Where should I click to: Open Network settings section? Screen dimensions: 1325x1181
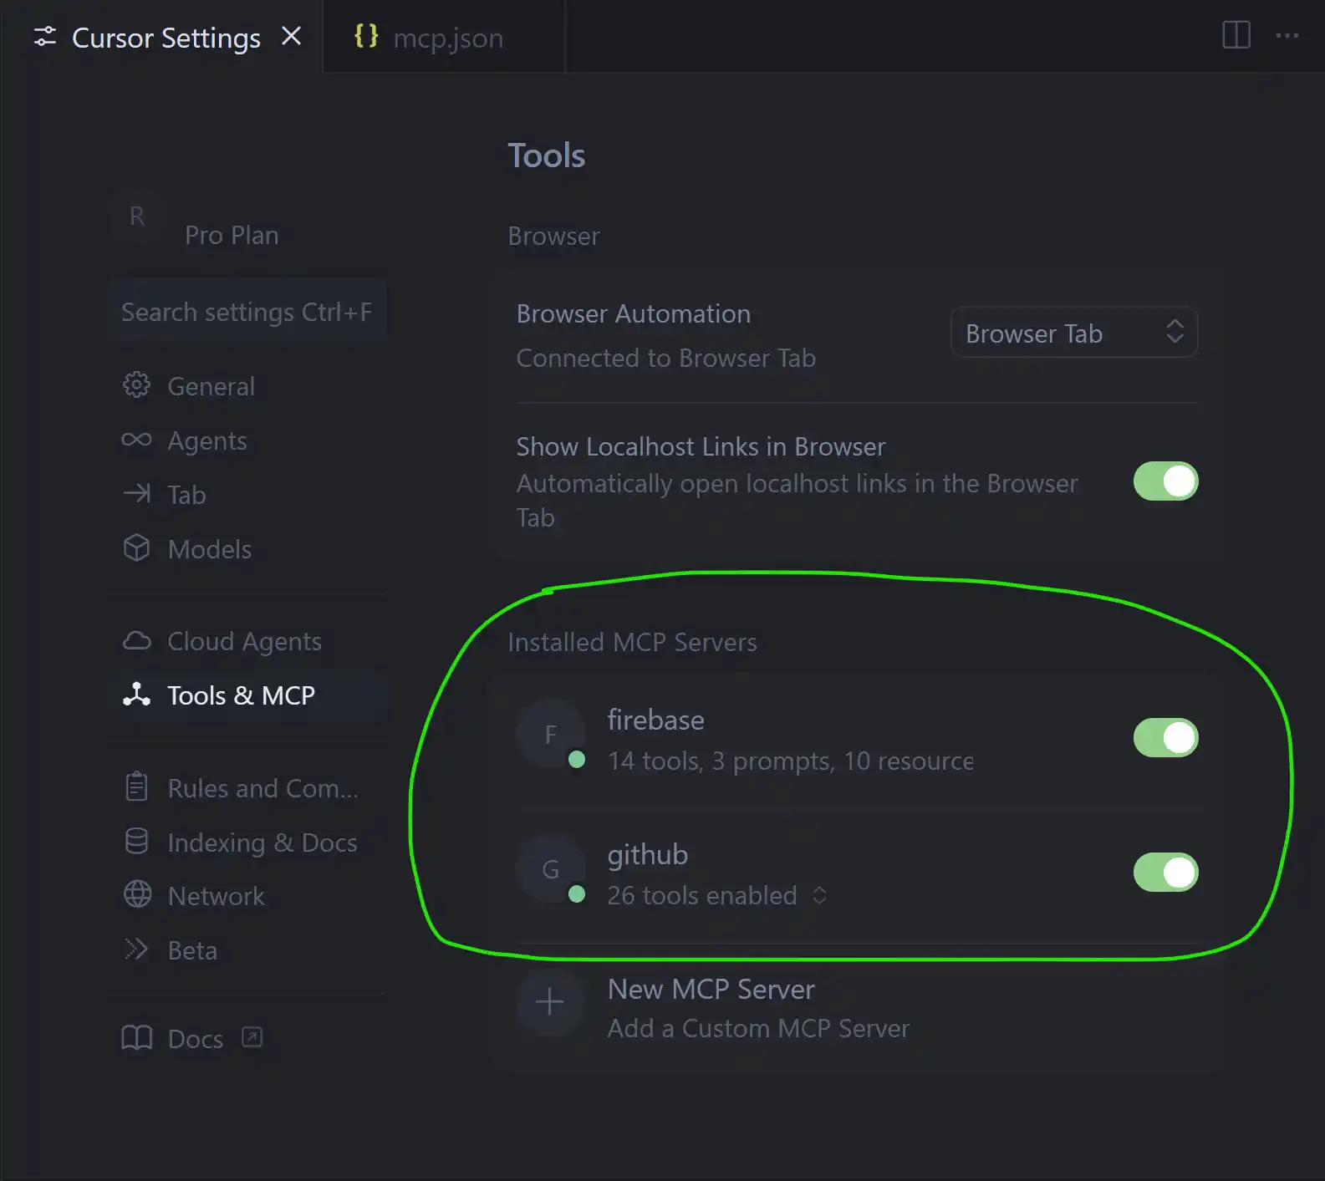[248, 895]
